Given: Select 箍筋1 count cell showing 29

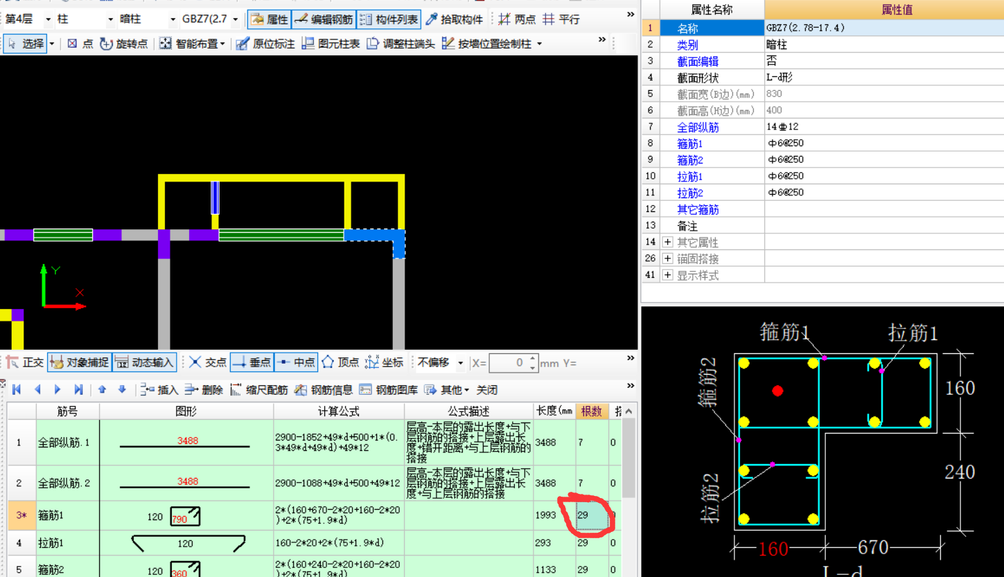Looking at the screenshot, I should click(x=592, y=515).
